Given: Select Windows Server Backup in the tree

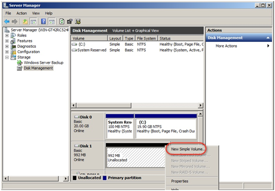Looking at the screenshot, I should pyautogui.click(x=43, y=63).
